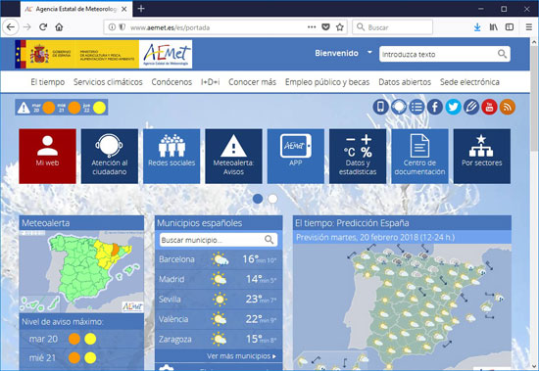The height and width of the screenshot is (371, 539).
Task: Reload the page in Firefox
Action: click(43, 27)
